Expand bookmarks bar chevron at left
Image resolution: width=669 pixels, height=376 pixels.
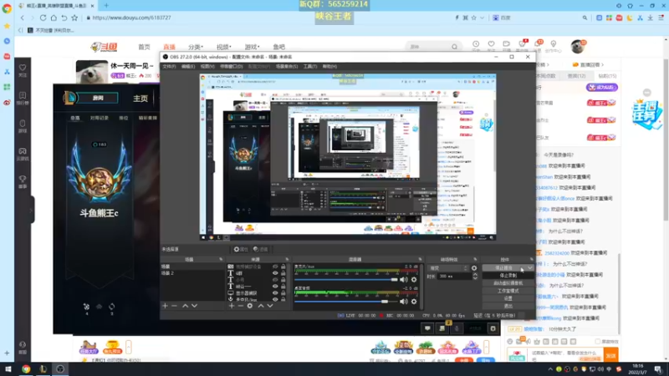[20, 30]
